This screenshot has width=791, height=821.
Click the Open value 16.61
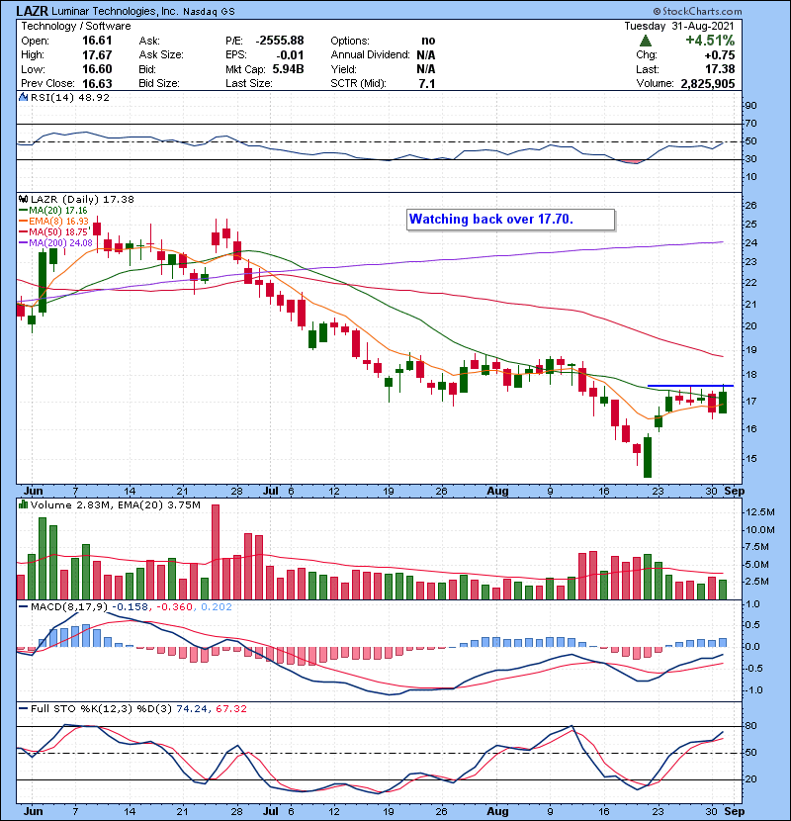tap(97, 41)
